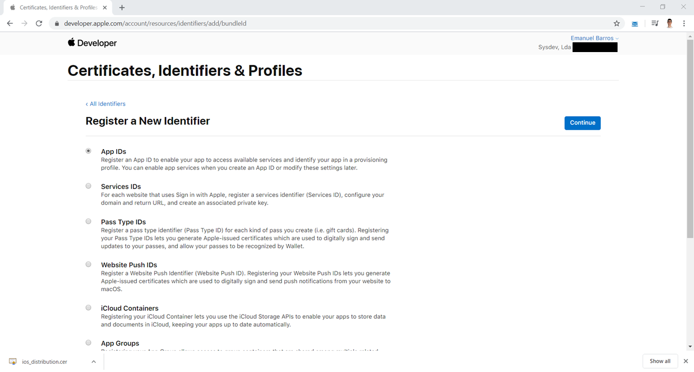Image resolution: width=694 pixels, height=372 pixels.
Task: Expand the Emanuel Barros account dropdown
Action: (x=595, y=38)
